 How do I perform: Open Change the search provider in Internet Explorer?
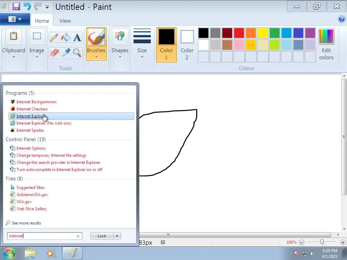point(58,162)
